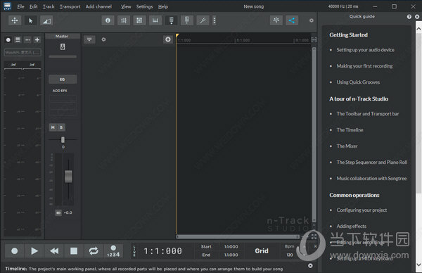Image resolution: width=422 pixels, height=273 pixels.
Task: Open the piano roll keyboard icon
Action: [155, 20]
